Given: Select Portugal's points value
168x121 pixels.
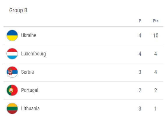Looking at the screenshot, I should (x=155, y=90).
